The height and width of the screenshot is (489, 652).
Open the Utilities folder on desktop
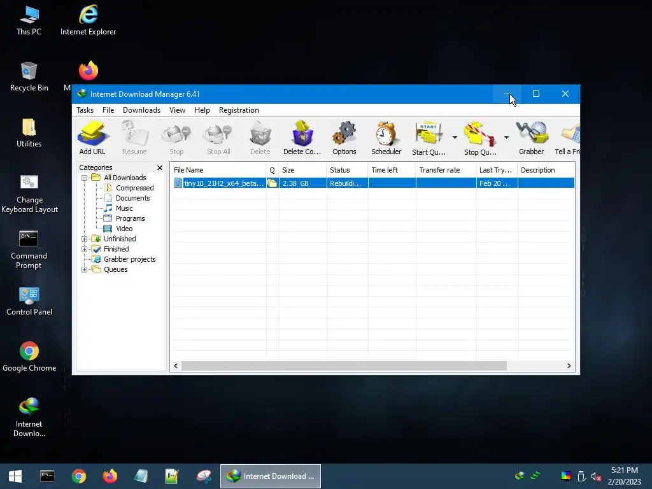coord(29,132)
